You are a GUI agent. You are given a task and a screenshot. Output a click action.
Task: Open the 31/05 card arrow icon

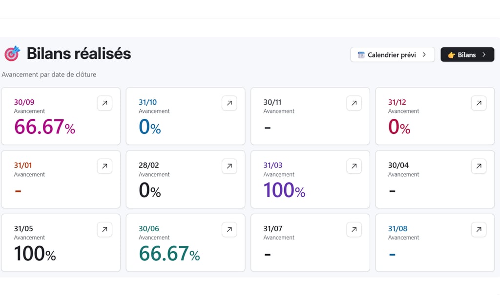(x=104, y=229)
